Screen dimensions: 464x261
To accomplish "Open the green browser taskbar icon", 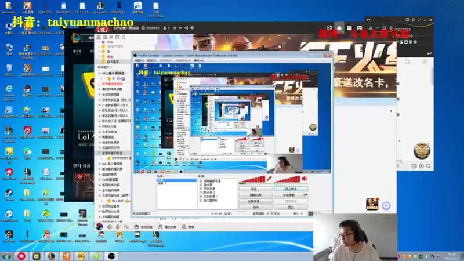I will (x=96, y=256).
